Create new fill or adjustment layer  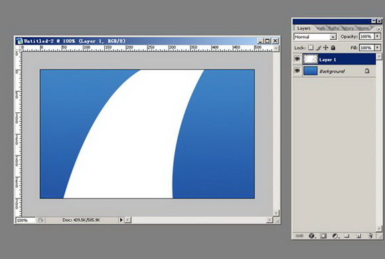pos(335,236)
